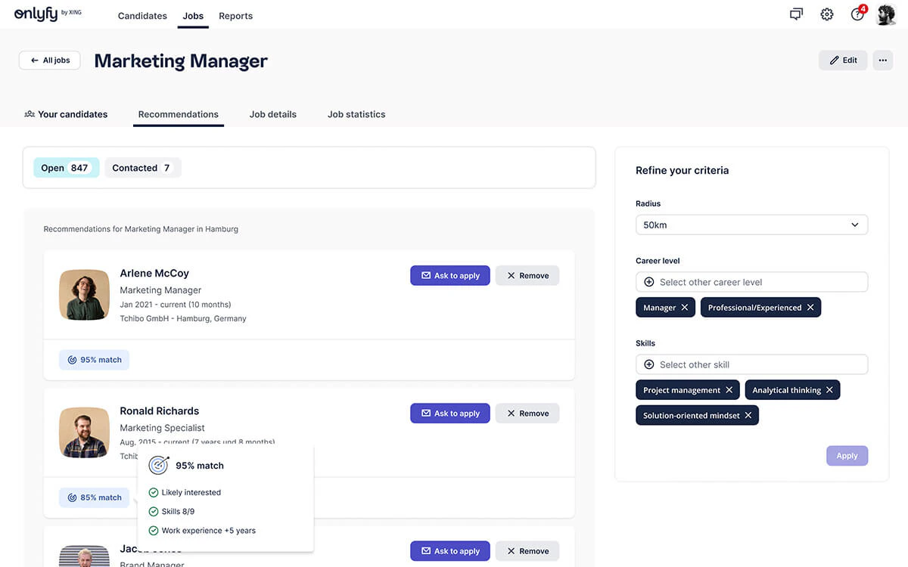Open the messages chat icon in header
The width and height of the screenshot is (908, 567).
(796, 14)
